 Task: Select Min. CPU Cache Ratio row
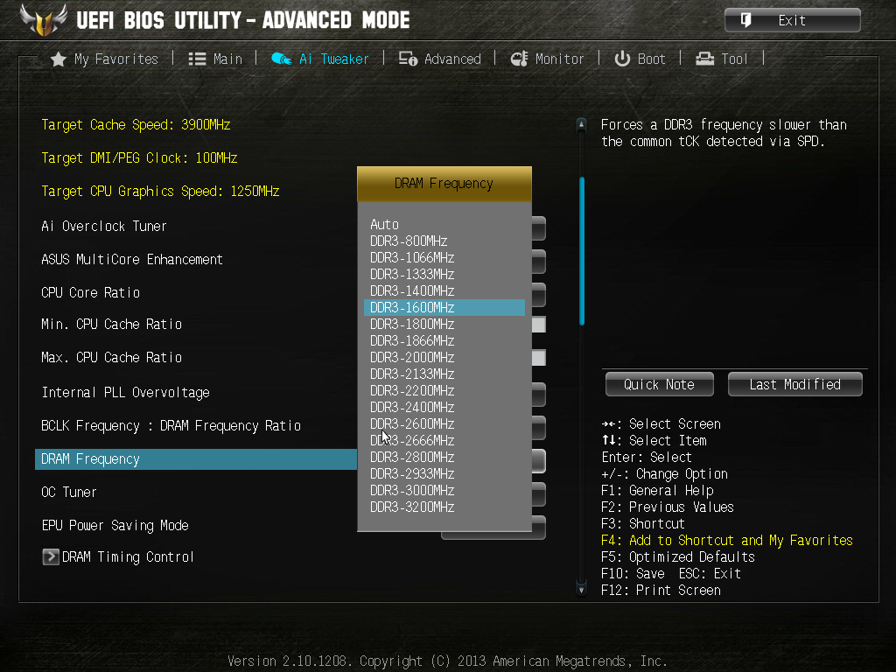point(111,324)
